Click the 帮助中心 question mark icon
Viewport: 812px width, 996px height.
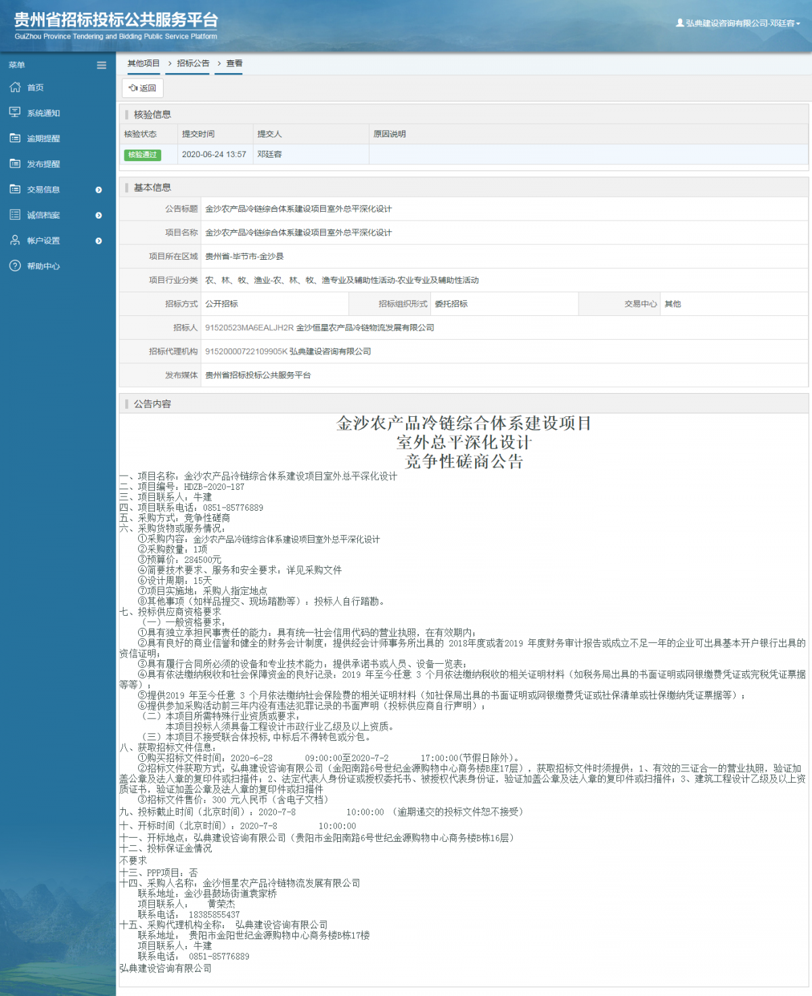(15, 266)
